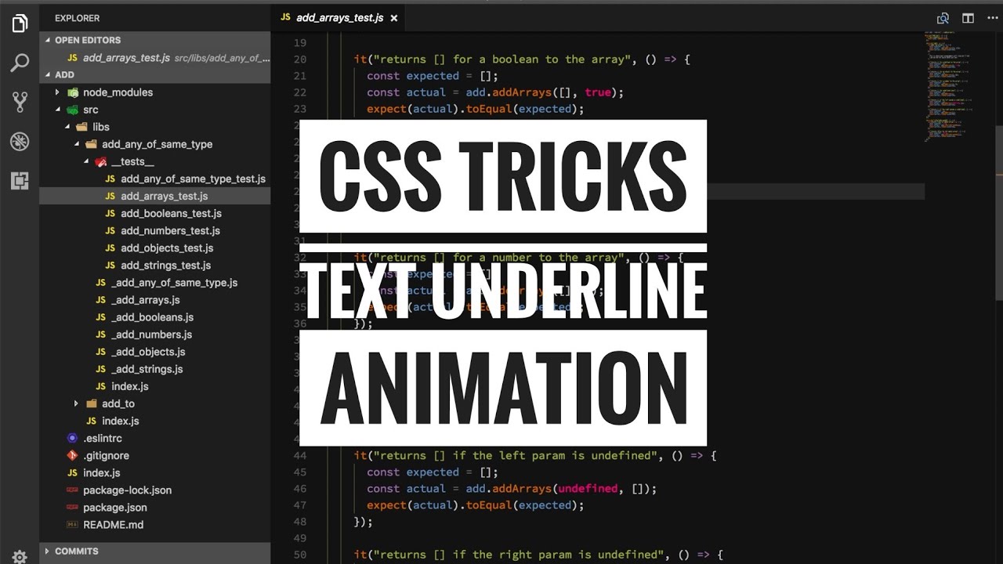Open the Extensions view icon
1003x564 pixels.
tap(20, 180)
